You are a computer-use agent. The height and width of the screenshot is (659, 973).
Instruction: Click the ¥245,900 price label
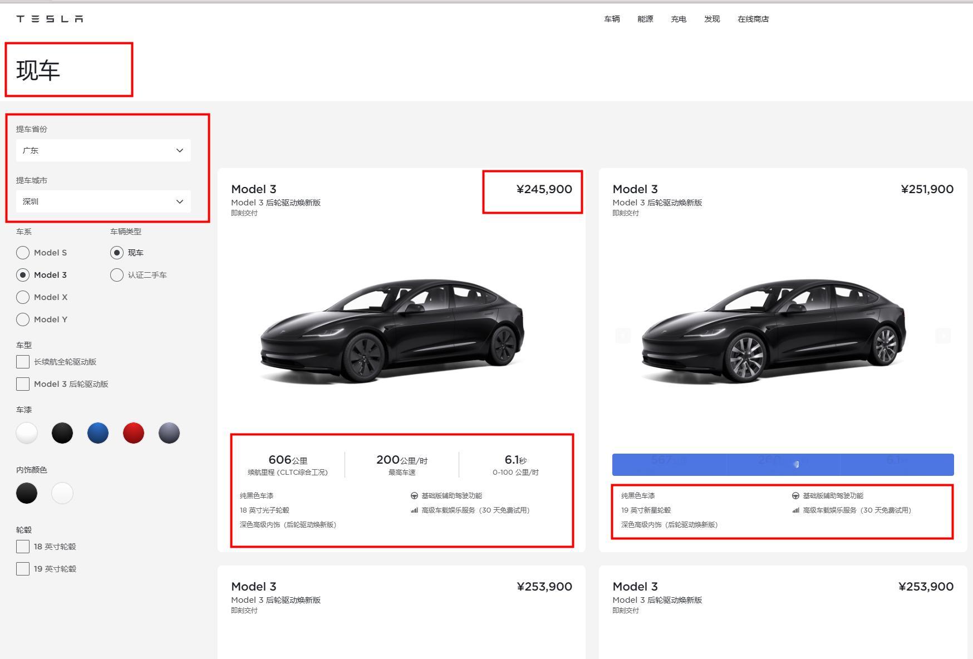(x=544, y=189)
